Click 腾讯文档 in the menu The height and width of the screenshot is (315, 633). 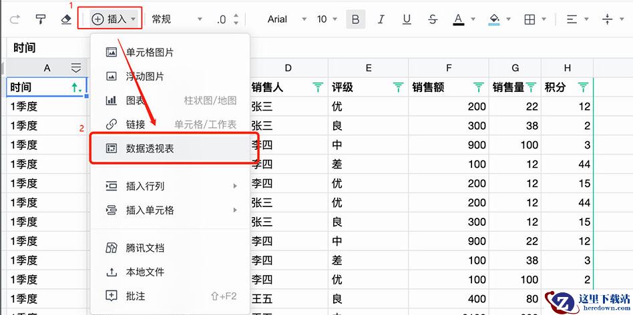coord(145,248)
